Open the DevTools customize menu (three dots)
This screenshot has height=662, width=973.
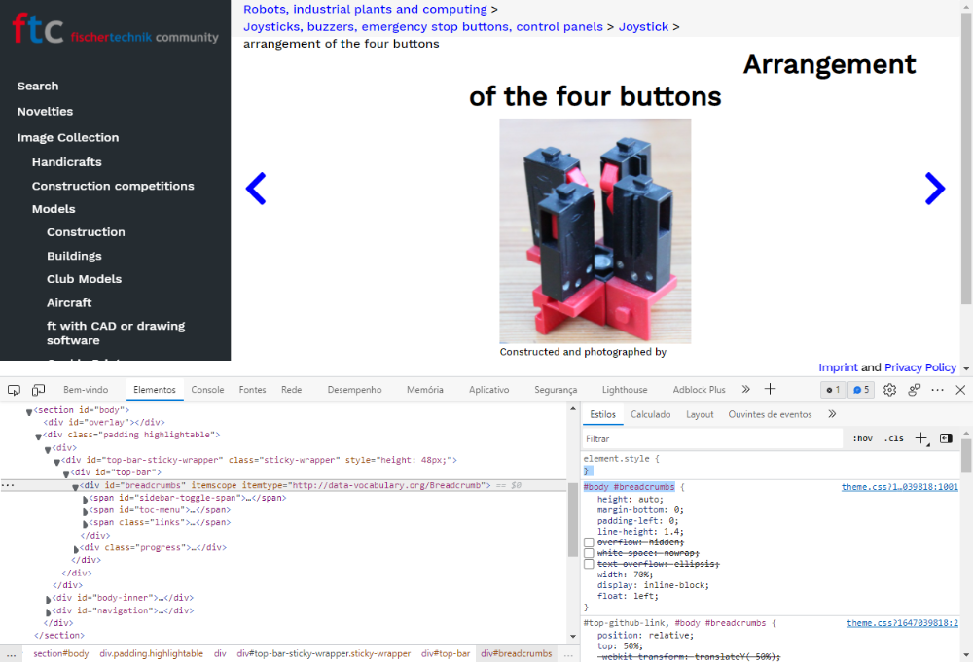(938, 390)
